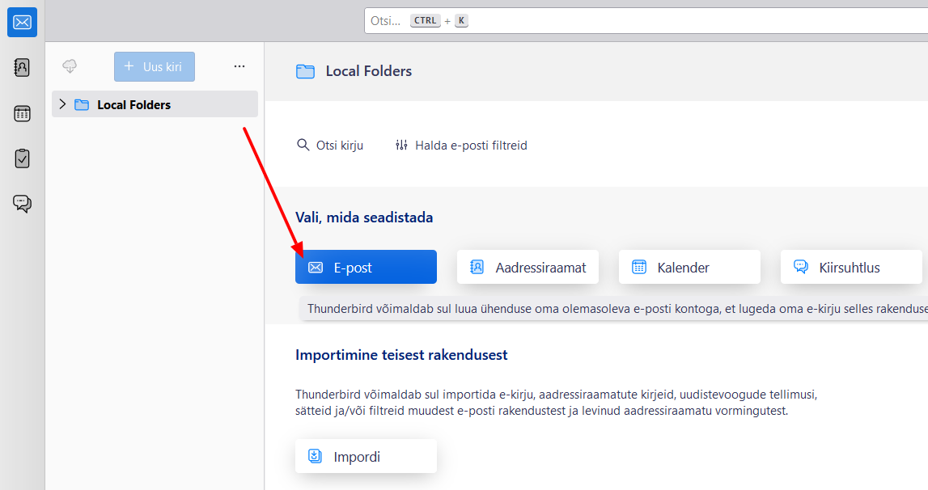Expand the Local Folders tree chevron

point(62,104)
